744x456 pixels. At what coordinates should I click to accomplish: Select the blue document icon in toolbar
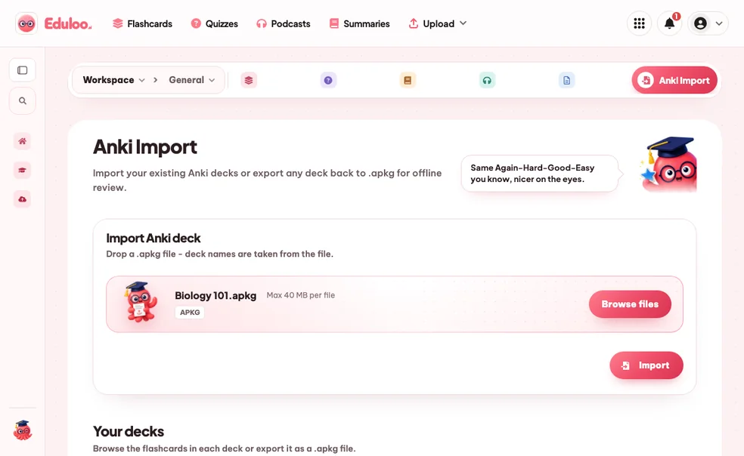(x=566, y=80)
